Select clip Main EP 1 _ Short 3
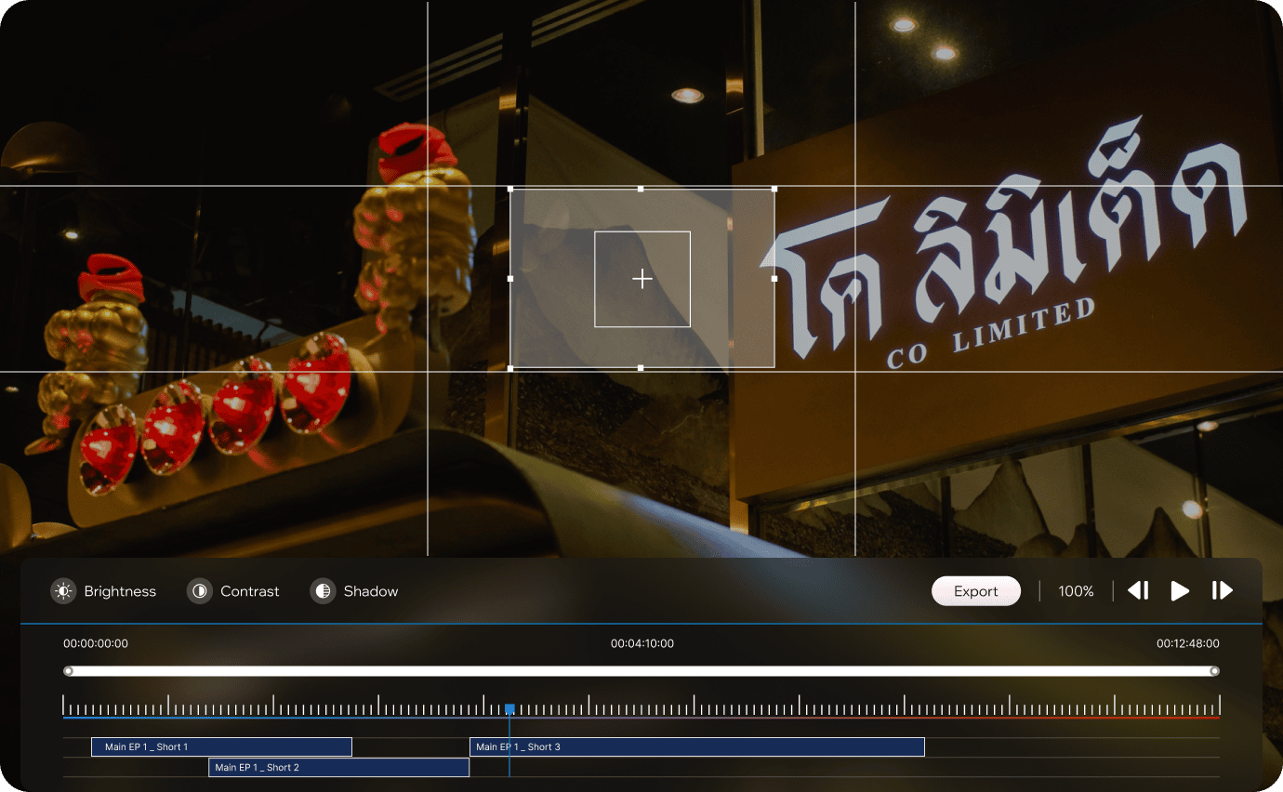 (x=697, y=747)
